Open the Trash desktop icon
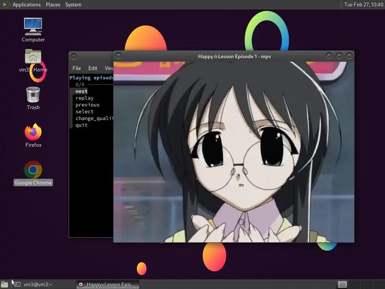Screen dimensions: 385x289 [33, 98]
